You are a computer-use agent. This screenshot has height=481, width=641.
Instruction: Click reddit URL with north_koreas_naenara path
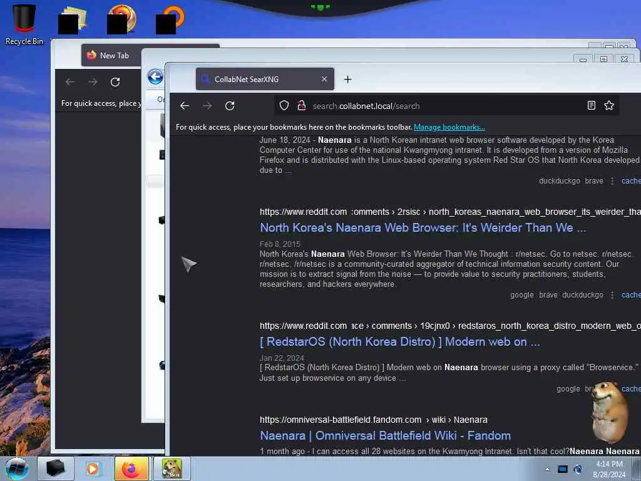pyautogui.click(x=450, y=212)
